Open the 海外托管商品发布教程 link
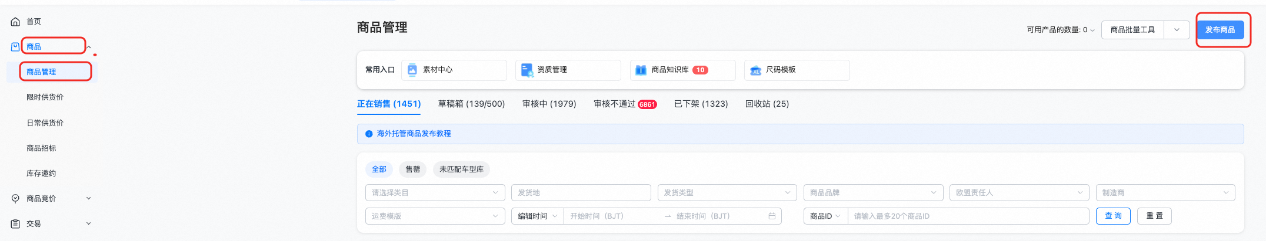 pos(414,134)
